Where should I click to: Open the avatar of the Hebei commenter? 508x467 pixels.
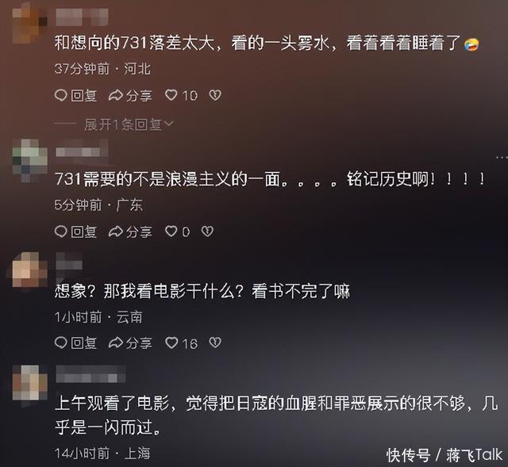[x=29, y=23]
